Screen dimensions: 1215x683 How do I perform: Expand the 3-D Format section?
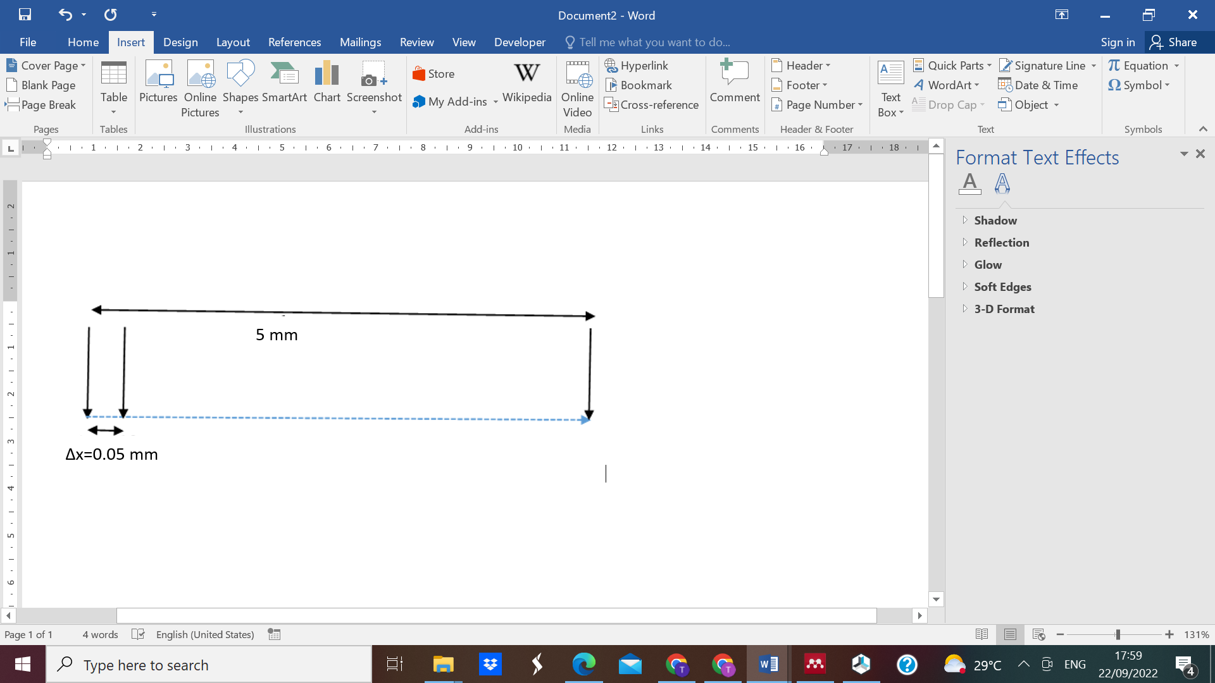(x=1004, y=309)
